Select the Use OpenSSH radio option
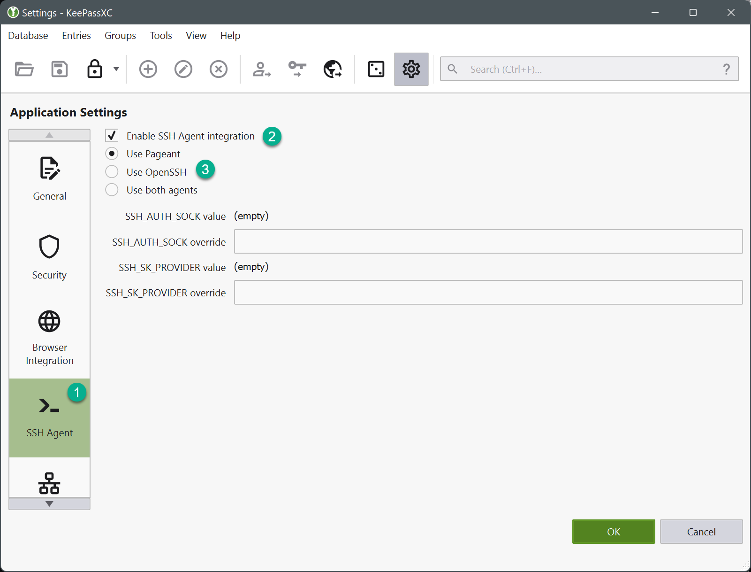 112,172
